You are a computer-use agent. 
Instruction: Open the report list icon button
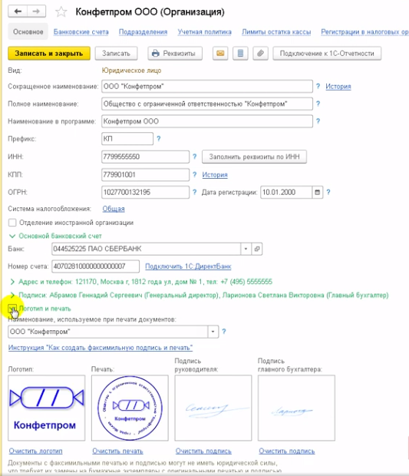pos(240,54)
